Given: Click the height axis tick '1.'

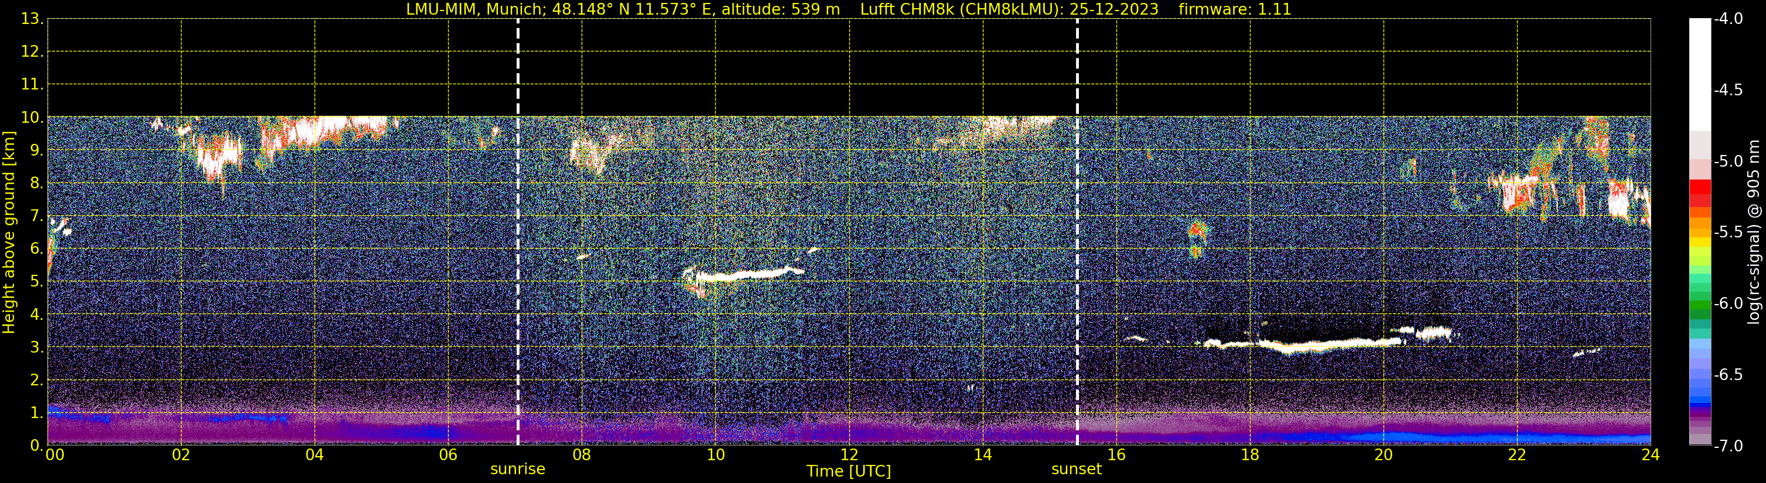Looking at the screenshot, I should (x=36, y=413).
